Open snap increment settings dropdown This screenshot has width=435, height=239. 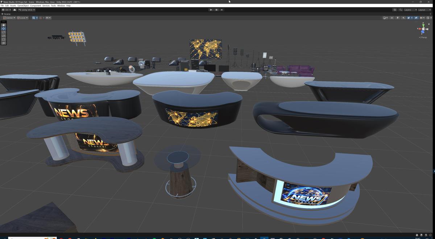pyautogui.click(x=48, y=18)
